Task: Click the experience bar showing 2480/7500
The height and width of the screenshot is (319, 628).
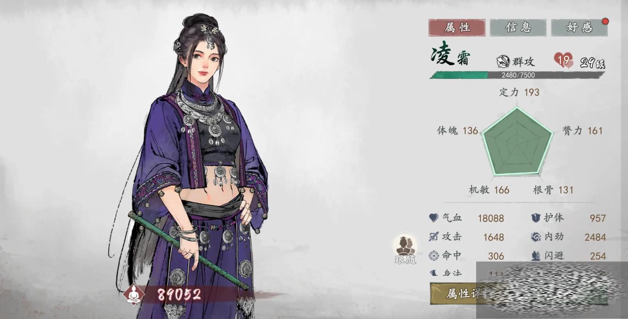Action: click(x=517, y=75)
